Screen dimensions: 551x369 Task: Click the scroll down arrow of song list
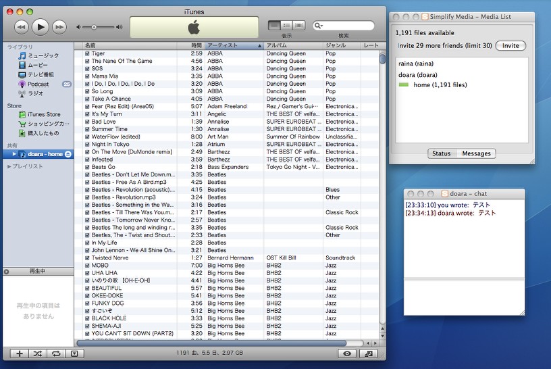pos(383,336)
